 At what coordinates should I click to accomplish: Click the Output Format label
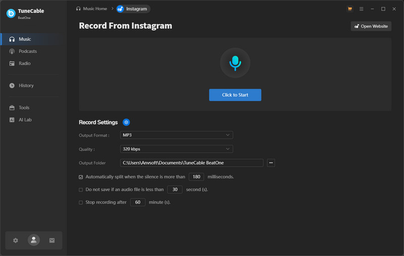click(x=94, y=135)
